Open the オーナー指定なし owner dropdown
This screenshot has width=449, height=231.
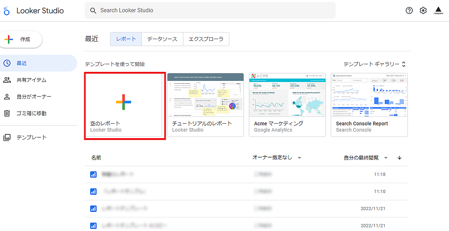tap(277, 158)
